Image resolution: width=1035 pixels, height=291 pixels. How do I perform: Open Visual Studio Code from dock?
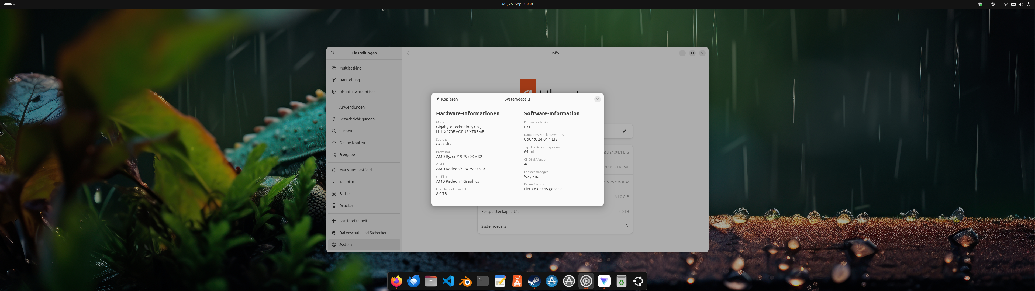(x=448, y=281)
